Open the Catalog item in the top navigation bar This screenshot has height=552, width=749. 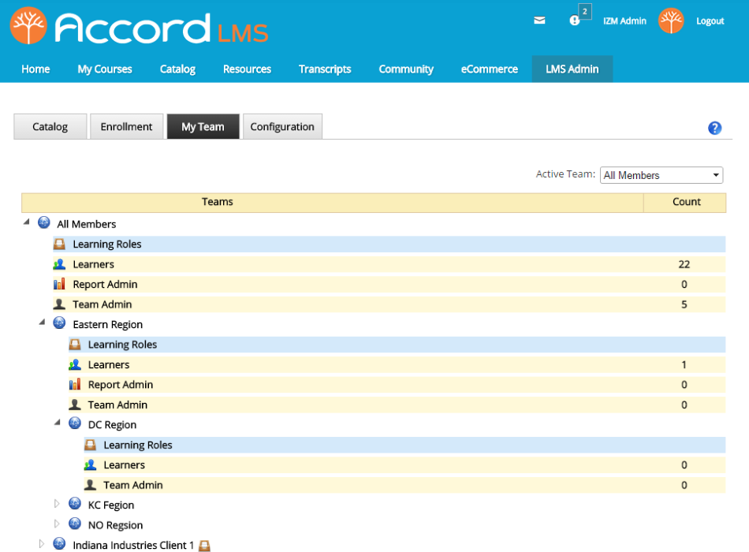177,69
